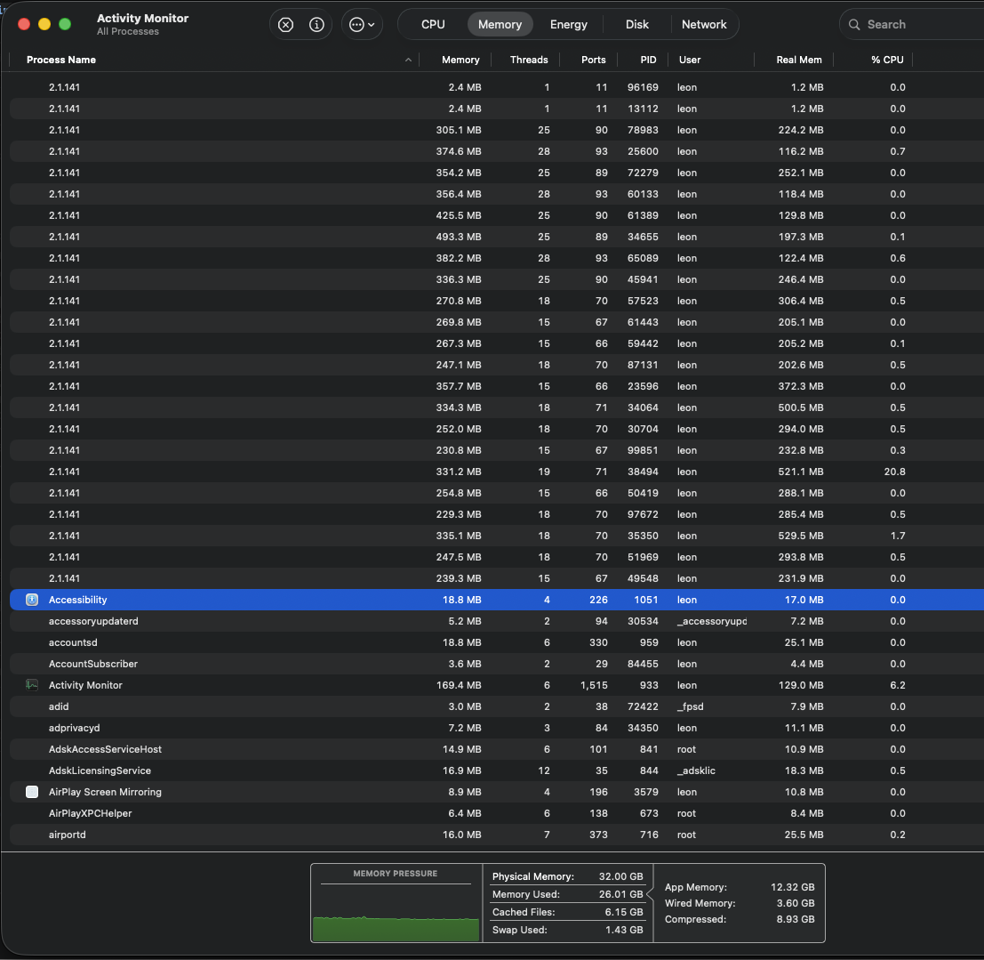Select the adprivacyd process row

[496, 728]
